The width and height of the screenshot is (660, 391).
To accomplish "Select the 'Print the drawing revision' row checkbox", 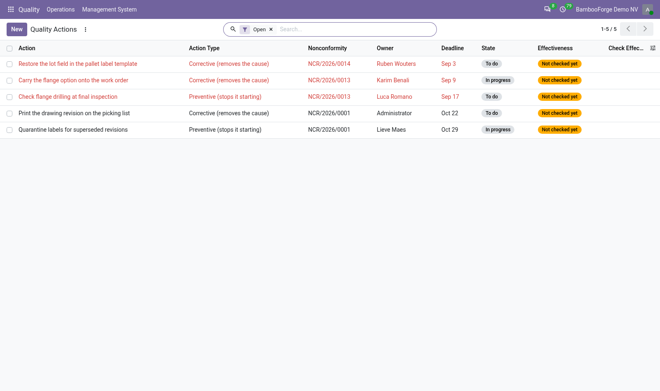I will click(9, 114).
